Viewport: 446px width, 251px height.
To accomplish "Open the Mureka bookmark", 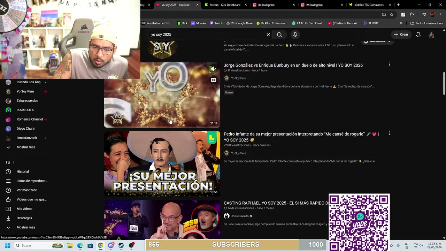I will point(198,23).
